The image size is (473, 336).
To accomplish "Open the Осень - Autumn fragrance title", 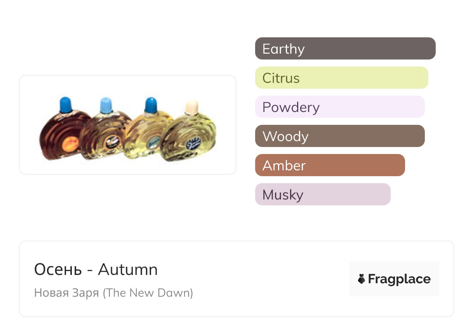I will click(x=96, y=269).
